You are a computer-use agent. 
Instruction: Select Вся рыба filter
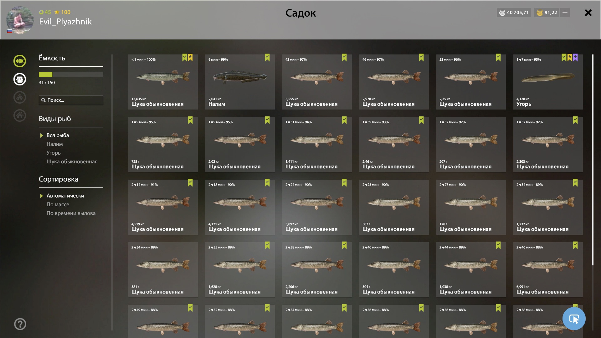[x=58, y=135]
